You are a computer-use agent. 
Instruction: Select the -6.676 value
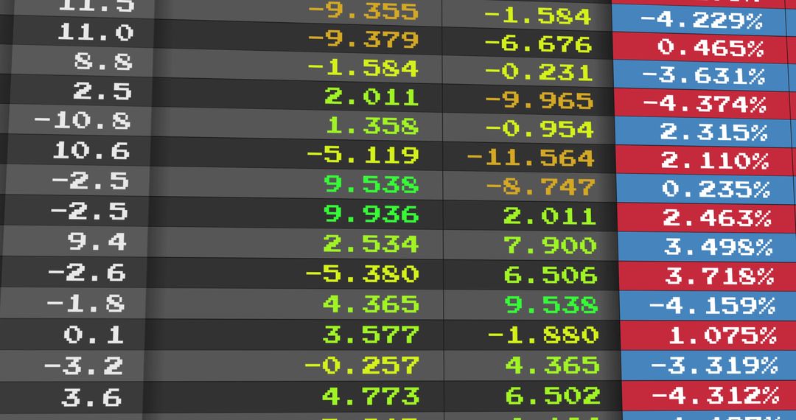click(x=538, y=45)
